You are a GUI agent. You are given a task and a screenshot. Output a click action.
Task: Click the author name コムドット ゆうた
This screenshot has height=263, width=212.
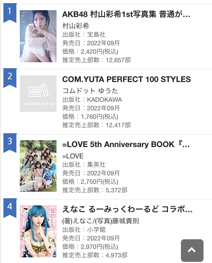[x=90, y=91]
